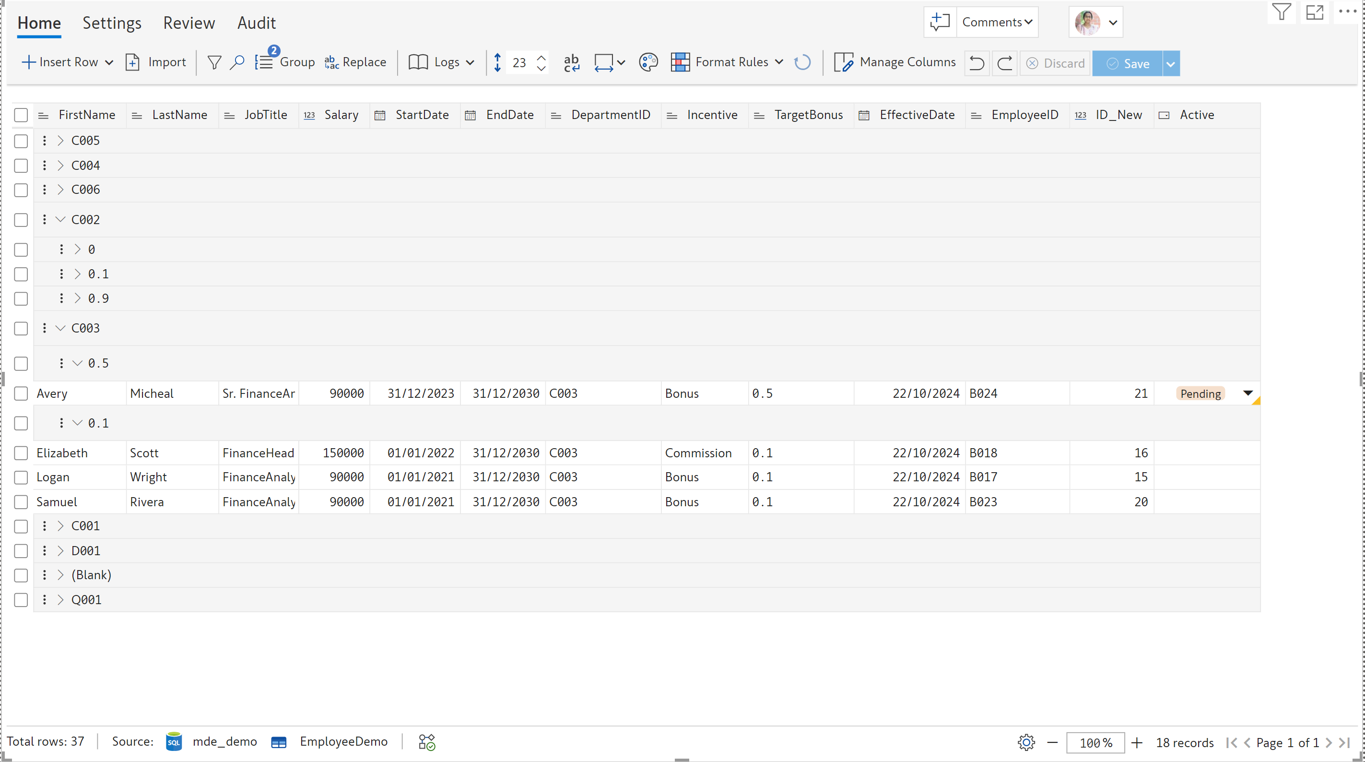Click the filter funnel icon in toolbar
This screenshot has height=762, width=1365.
point(214,62)
